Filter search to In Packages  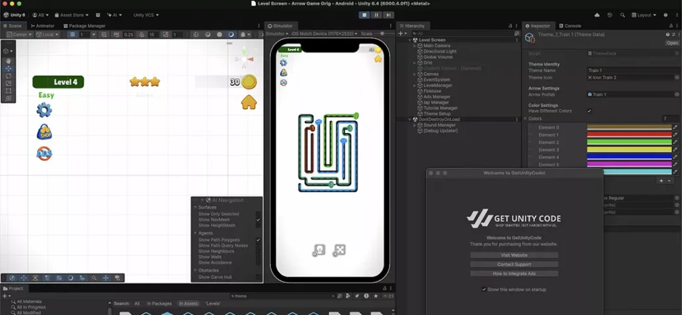point(159,304)
